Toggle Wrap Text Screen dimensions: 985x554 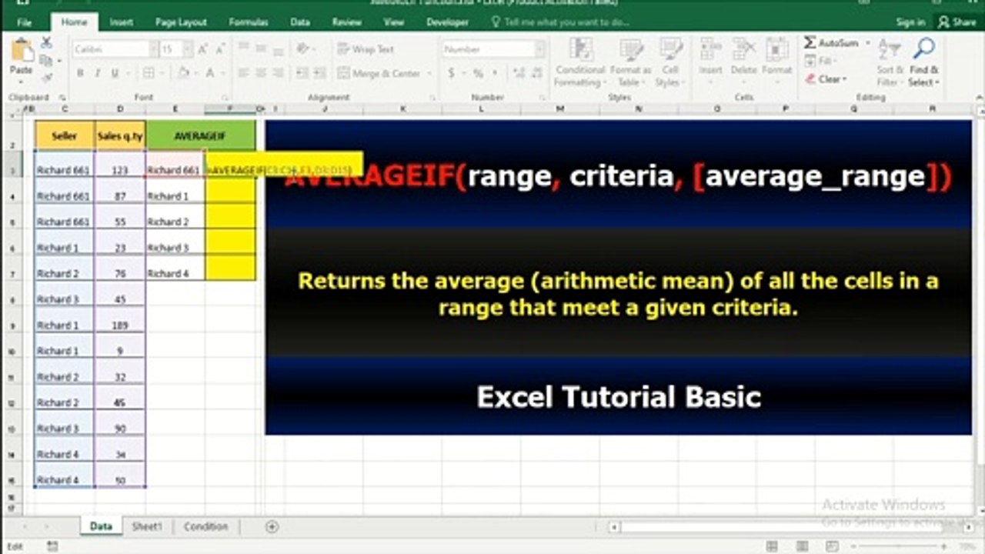[x=366, y=48]
